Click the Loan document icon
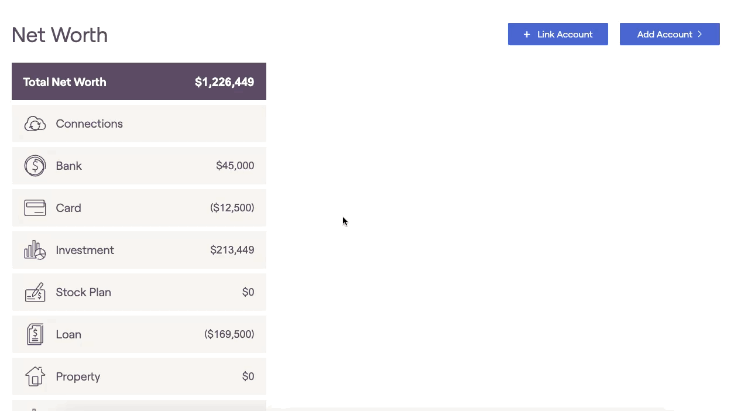This screenshot has width=755, height=411. (x=35, y=334)
